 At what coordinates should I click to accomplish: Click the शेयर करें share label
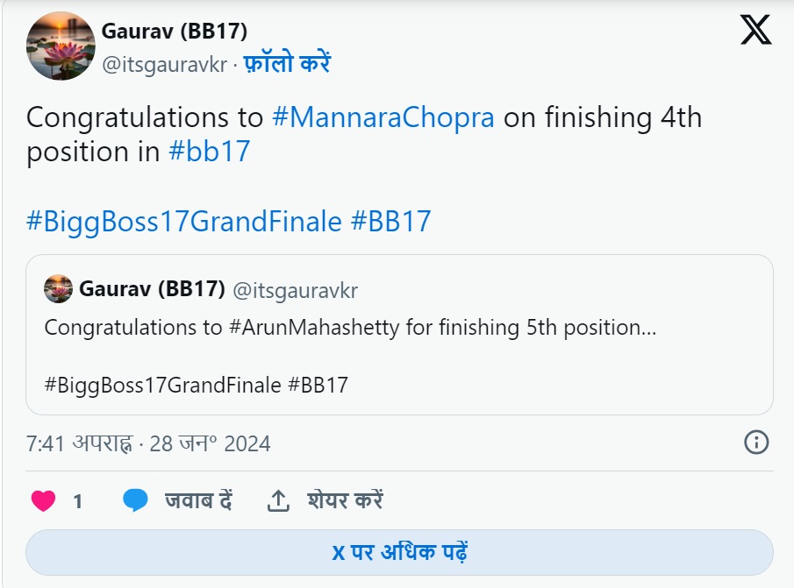click(x=345, y=501)
